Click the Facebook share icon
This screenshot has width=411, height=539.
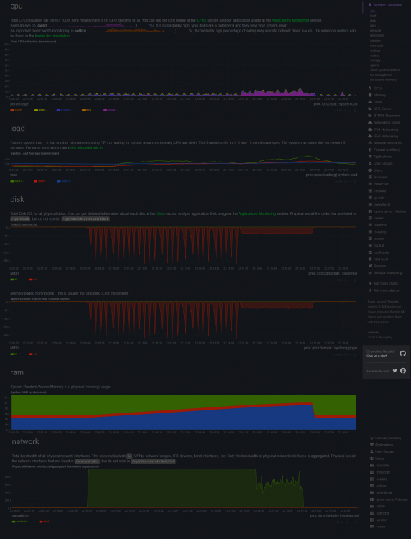click(403, 371)
